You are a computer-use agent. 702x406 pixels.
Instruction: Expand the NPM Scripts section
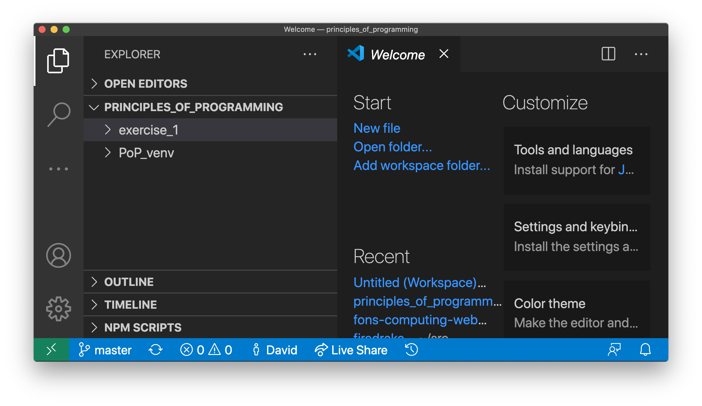[210, 328]
